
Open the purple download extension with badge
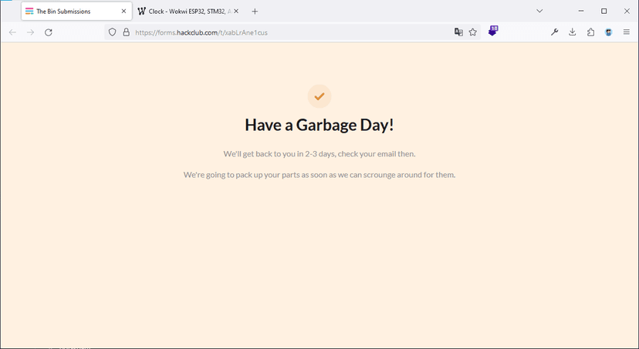coord(493,32)
